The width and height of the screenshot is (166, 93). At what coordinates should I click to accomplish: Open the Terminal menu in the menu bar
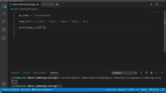click(18, 1)
